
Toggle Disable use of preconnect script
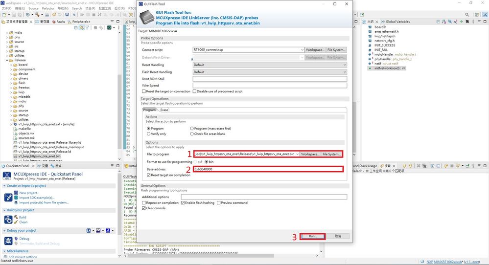pos(195,91)
